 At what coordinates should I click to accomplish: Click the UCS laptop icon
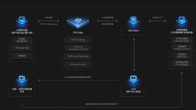click(x=133, y=80)
